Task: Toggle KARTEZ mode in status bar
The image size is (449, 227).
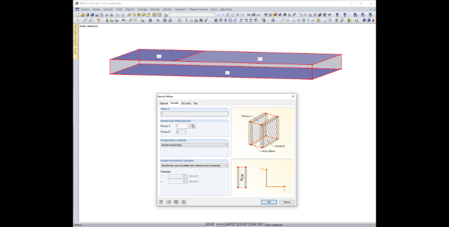Action: [x=230, y=225]
